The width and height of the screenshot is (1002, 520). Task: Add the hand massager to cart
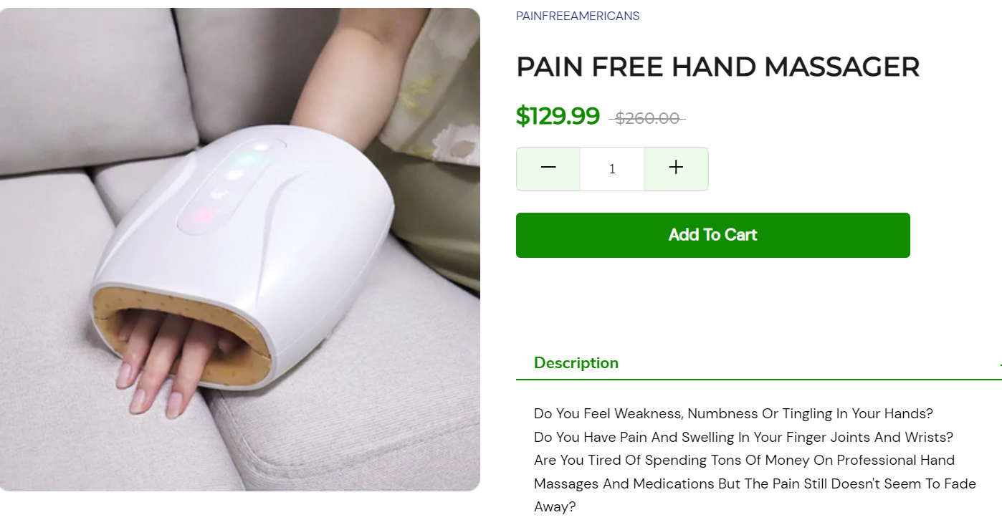712,235
